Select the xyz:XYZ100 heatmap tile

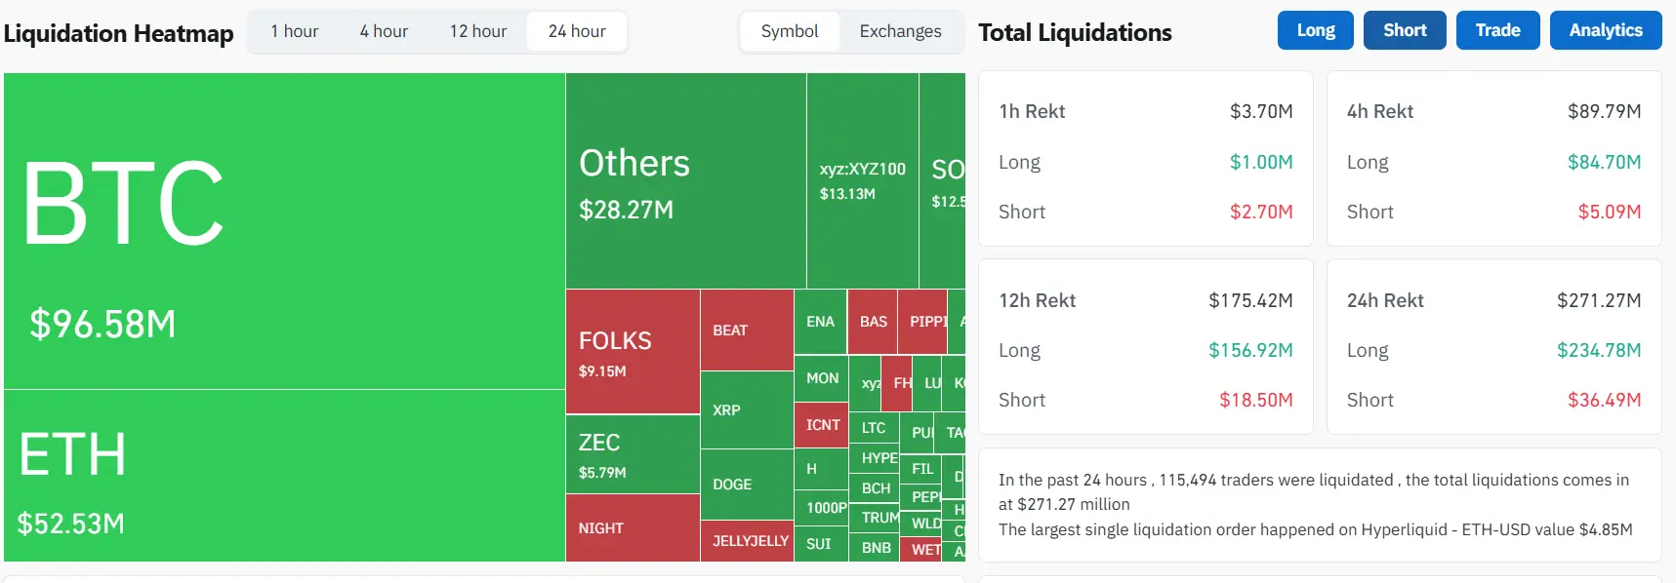point(862,181)
